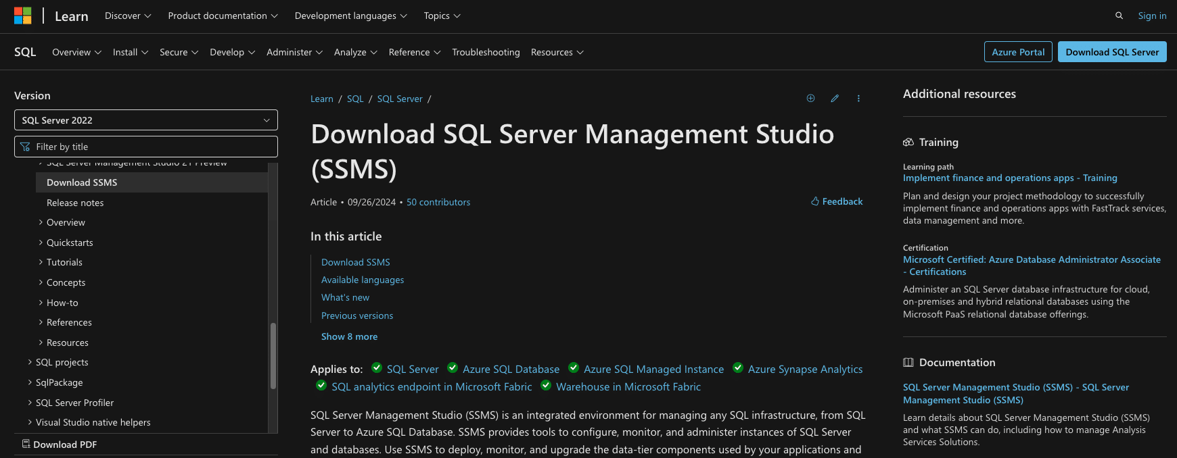Open Implement finance and operations apps training
This screenshot has height=458, width=1177.
(x=1010, y=178)
